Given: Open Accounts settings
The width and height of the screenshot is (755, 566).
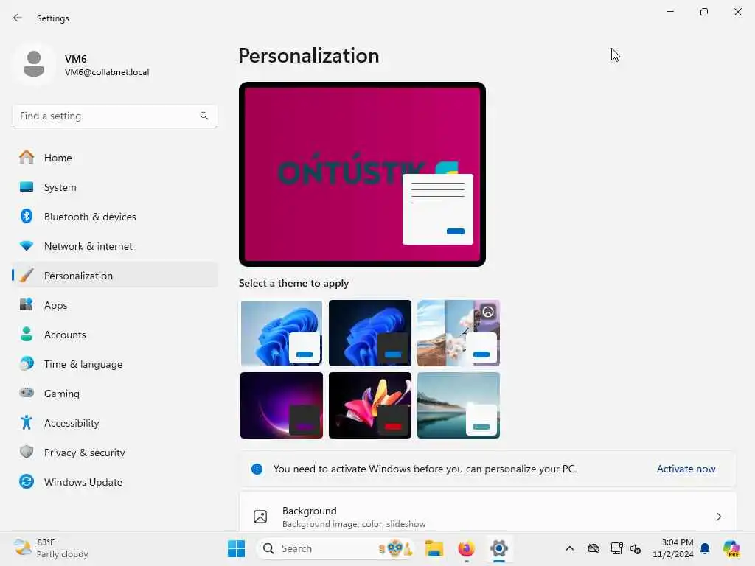Looking at the screenshot, I should click(x=115, y=335).
